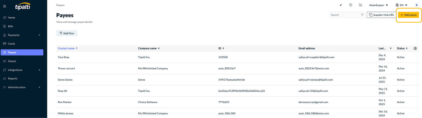
Task: Sort by Last column arrows
Action: 391,48
